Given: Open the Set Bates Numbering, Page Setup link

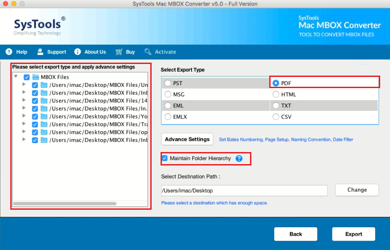Looking at the screenshot, I should pyautogui.click(x=286, y=140).
